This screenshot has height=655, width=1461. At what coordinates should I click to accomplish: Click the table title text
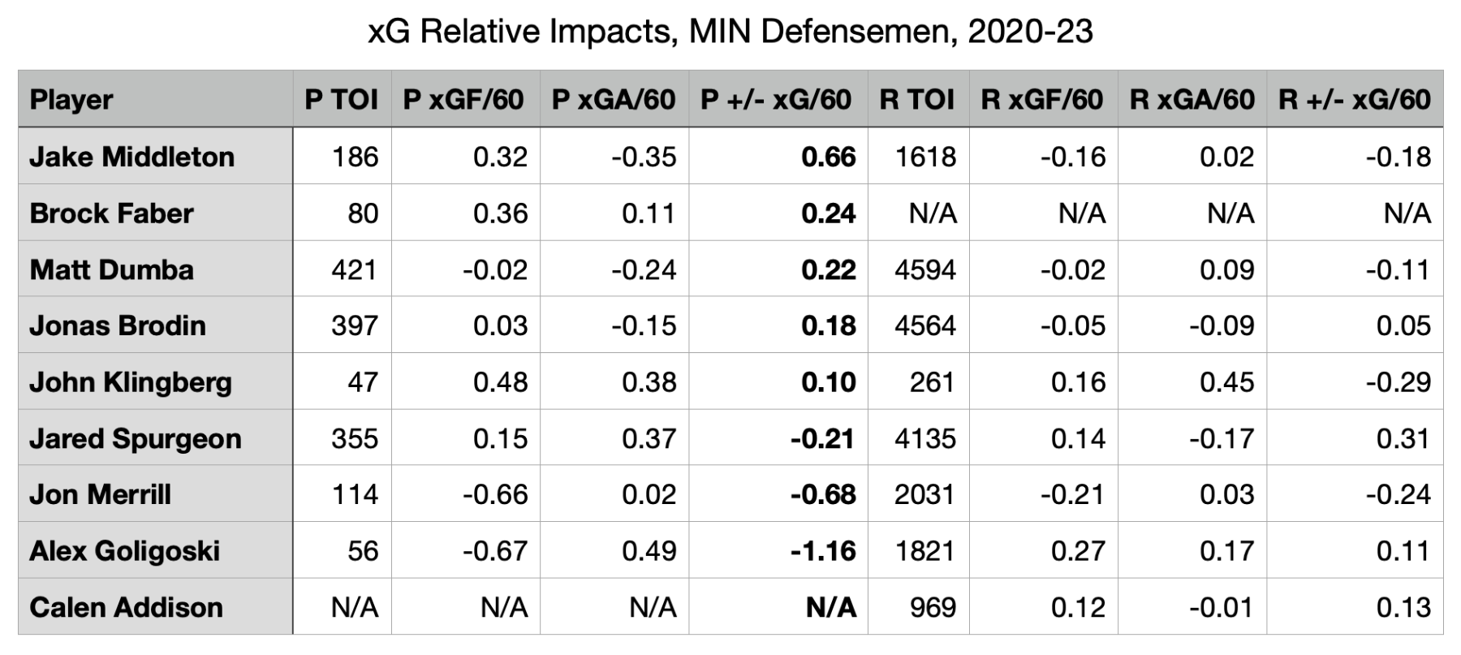coord(730,32)
